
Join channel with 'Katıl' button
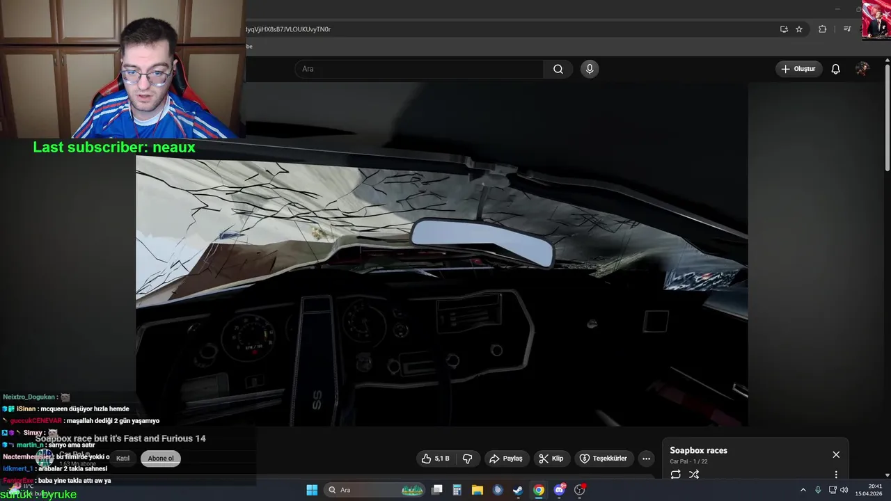[x=123, y=458]
